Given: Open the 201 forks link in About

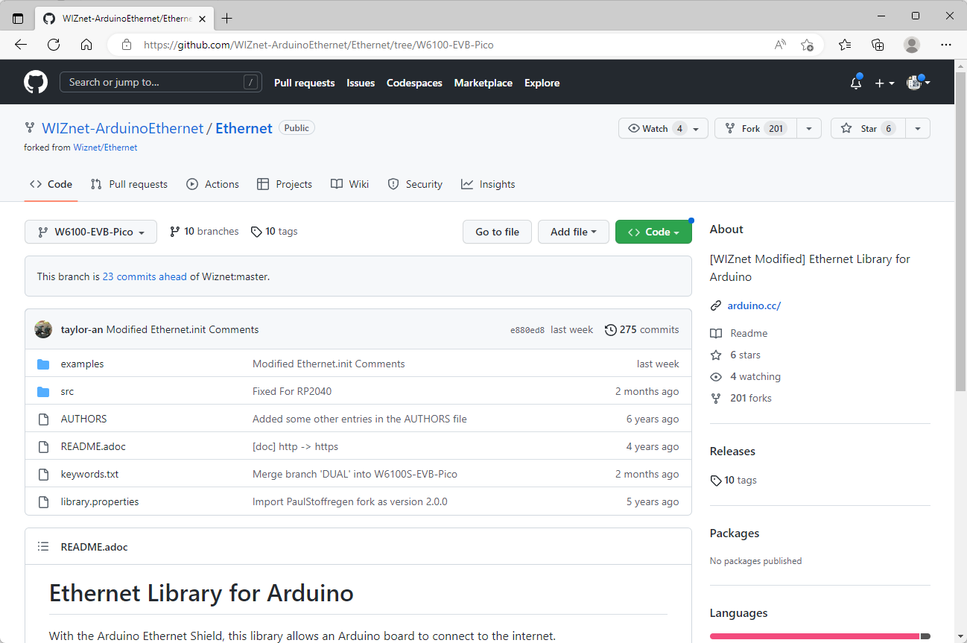Looking at the screenshot, I should click(x=751, y=398).
